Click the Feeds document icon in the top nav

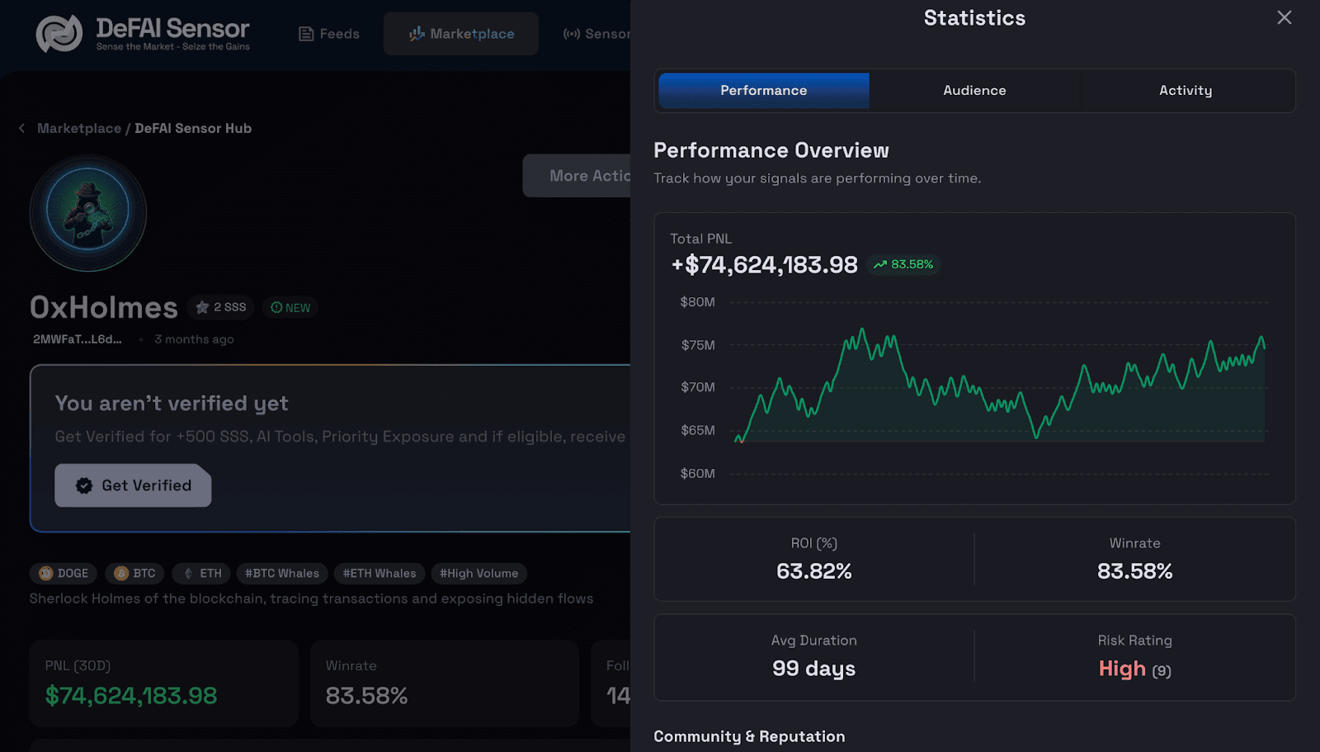coord(305,33)
